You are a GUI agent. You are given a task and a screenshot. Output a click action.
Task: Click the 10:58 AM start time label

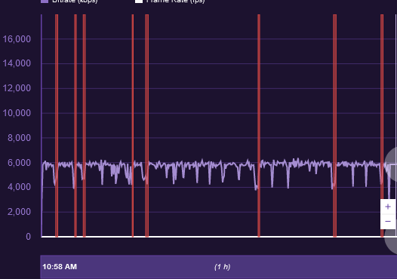(x=60, y=267)
